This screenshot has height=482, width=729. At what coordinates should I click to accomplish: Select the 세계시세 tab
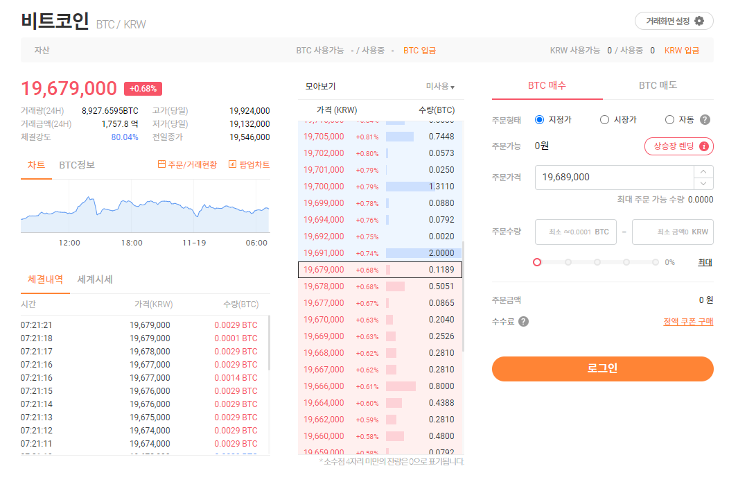pos(95,279)
